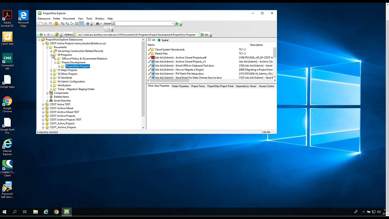The image size is (389, 219).
Task: Open the Internet Explorer desktop shortcut
Action: (x=7, y=147)
